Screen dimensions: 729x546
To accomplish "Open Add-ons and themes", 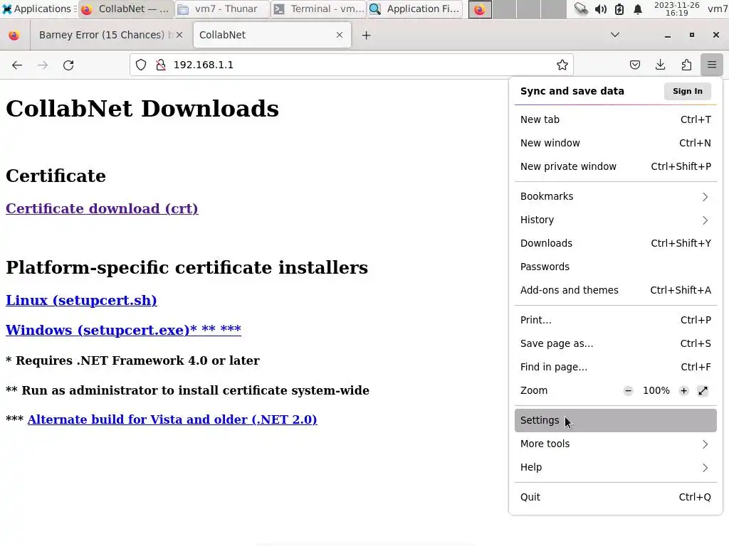I will [x=616, y=290].
